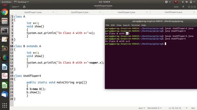Launch LibreOffice Calc from the dock

5,85
